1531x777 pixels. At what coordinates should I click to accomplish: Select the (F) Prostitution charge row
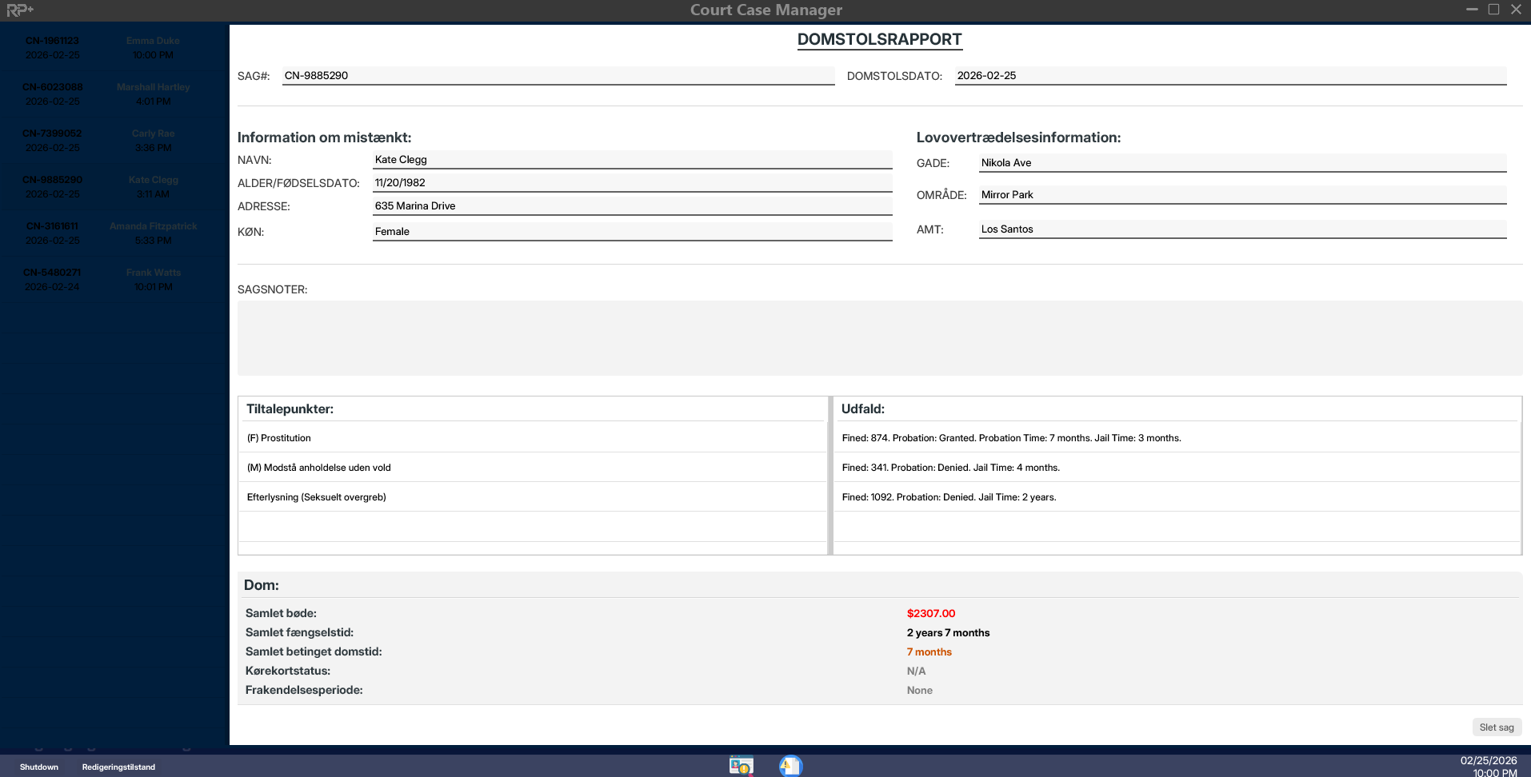tap(532, 438)
